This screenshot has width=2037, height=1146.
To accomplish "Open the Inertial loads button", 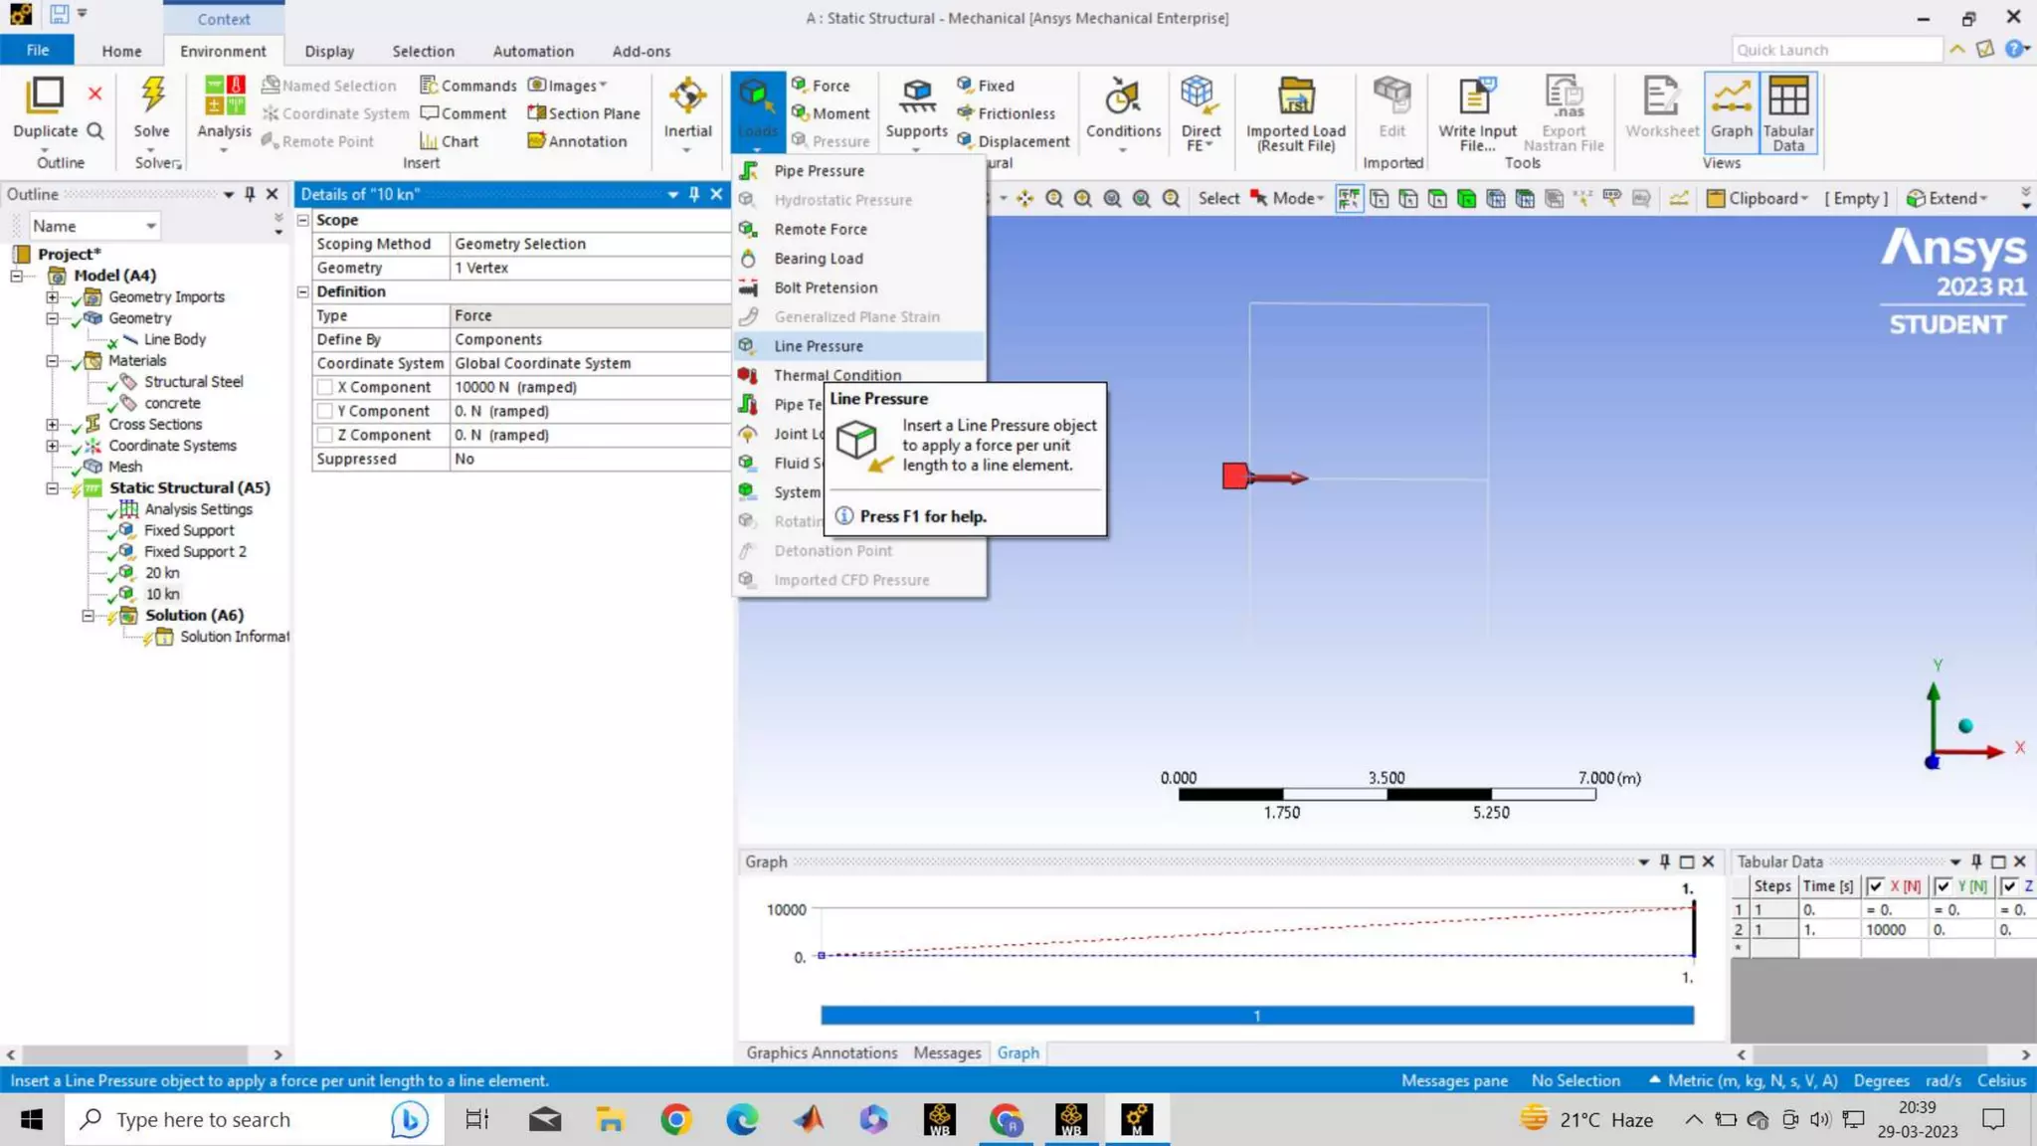I will click(x=687, y=112).
